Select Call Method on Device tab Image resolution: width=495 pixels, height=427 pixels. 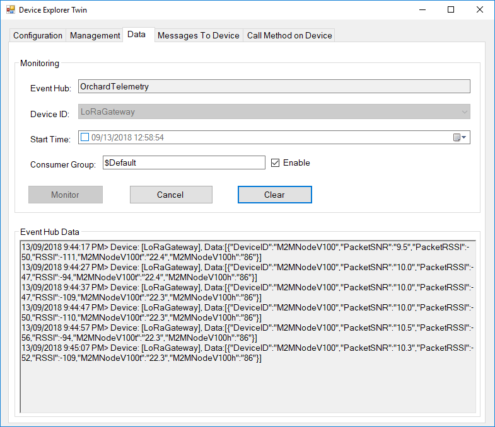(289, 36)
